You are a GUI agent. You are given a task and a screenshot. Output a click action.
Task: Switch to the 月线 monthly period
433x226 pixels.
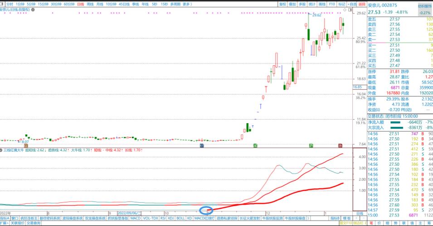point(100,4)
